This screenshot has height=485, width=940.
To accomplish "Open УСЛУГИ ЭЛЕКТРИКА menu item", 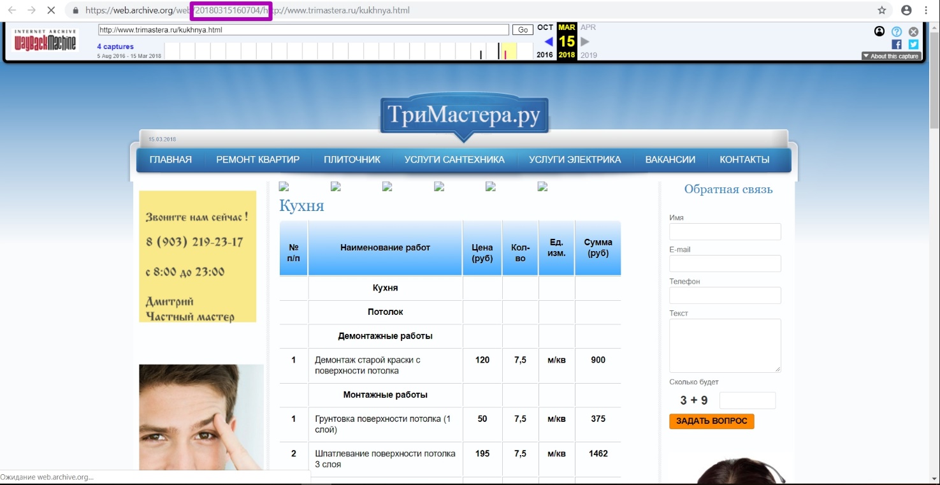I will coord(575,160).
